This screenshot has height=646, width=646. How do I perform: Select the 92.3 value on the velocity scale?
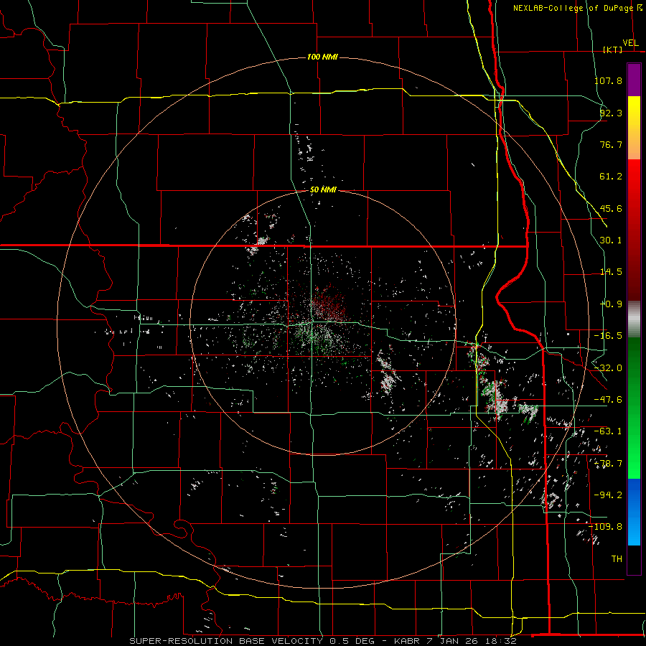611,113
